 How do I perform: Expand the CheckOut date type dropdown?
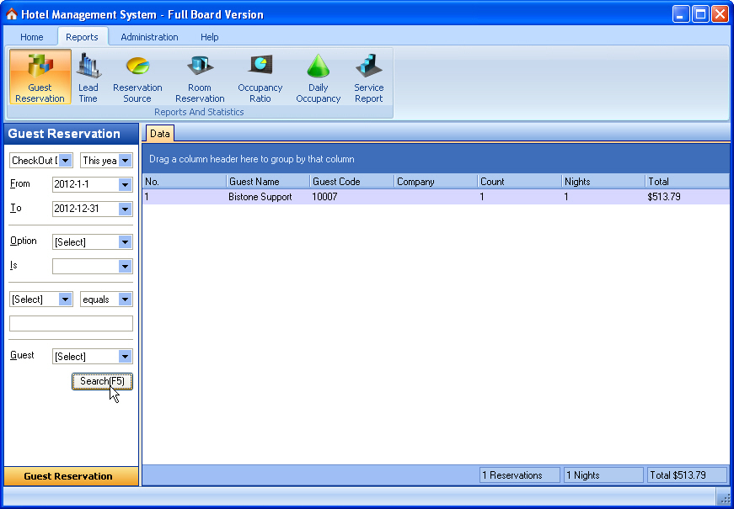(x=66, y=161)
